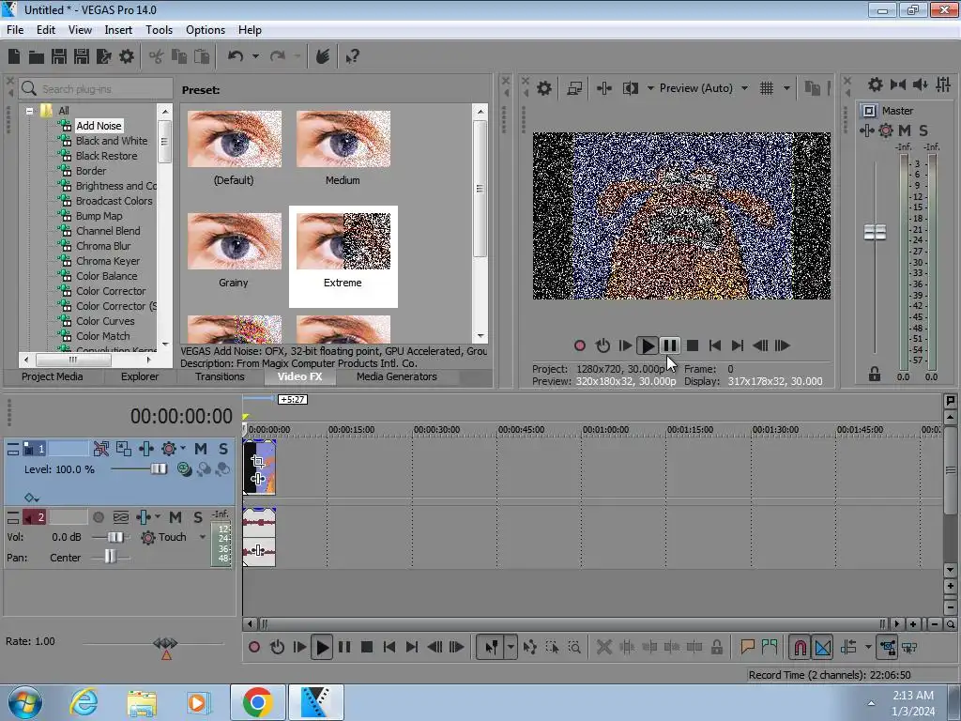The image size is (961, 721).
Task: Click the Undo arrow icon
Action: coord(236,56)
